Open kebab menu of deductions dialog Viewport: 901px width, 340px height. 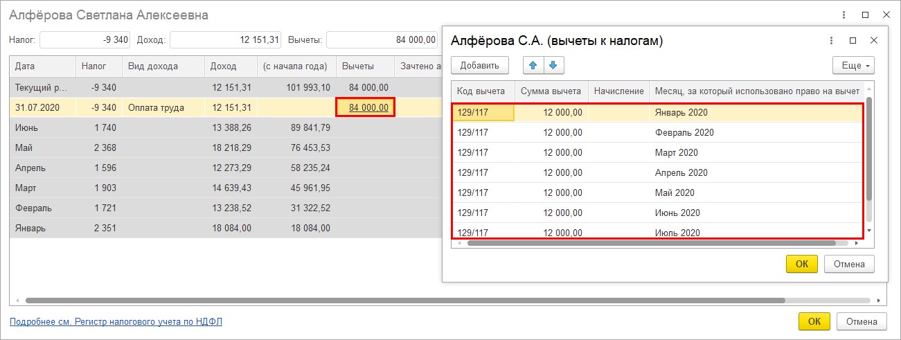(x=832, y=41)
